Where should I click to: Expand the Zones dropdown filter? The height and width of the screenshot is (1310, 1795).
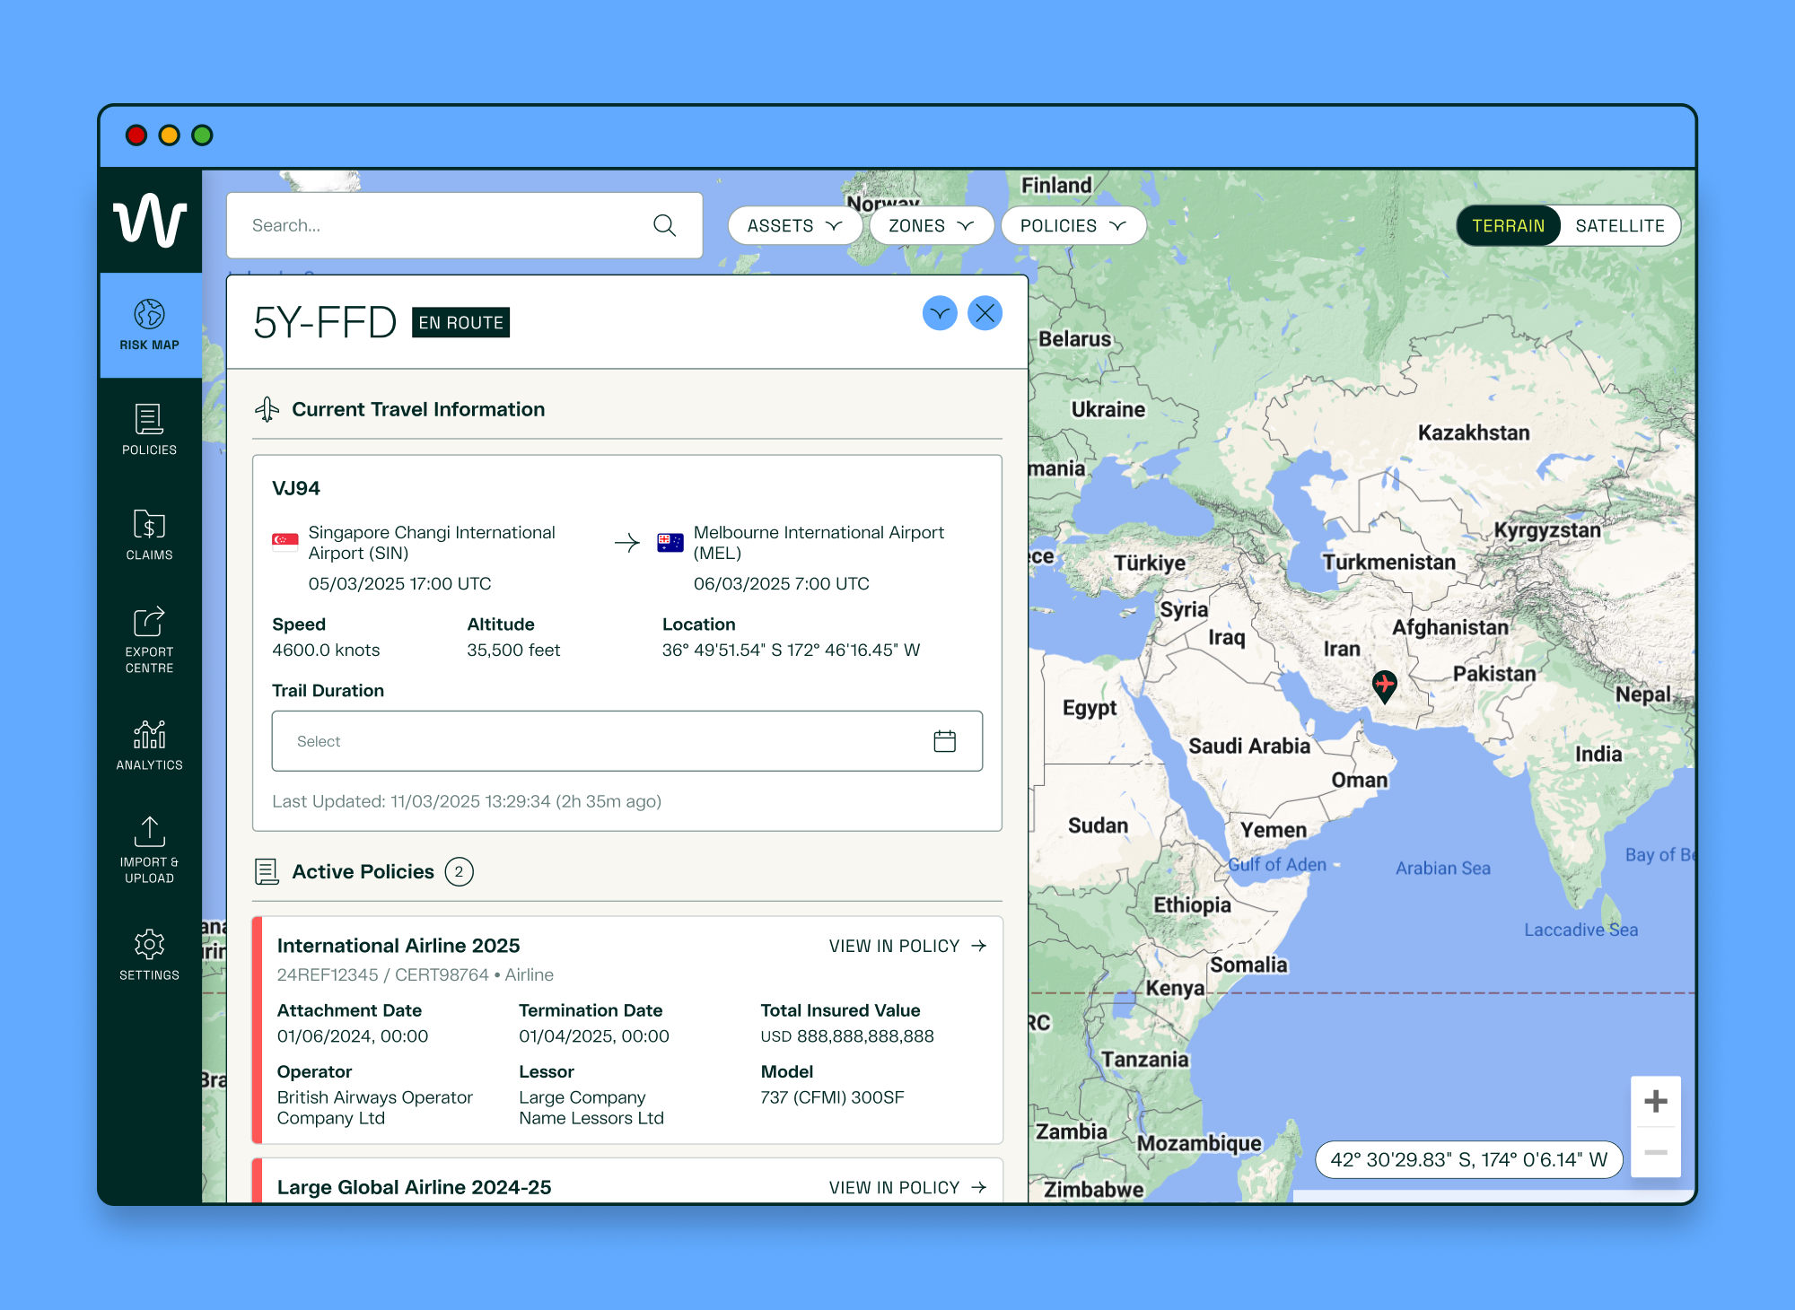(932, 226)
